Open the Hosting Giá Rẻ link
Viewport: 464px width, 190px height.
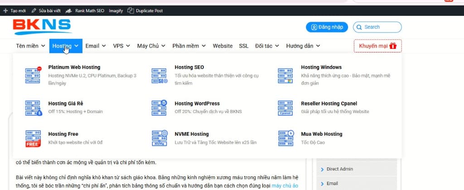(66, 104)
